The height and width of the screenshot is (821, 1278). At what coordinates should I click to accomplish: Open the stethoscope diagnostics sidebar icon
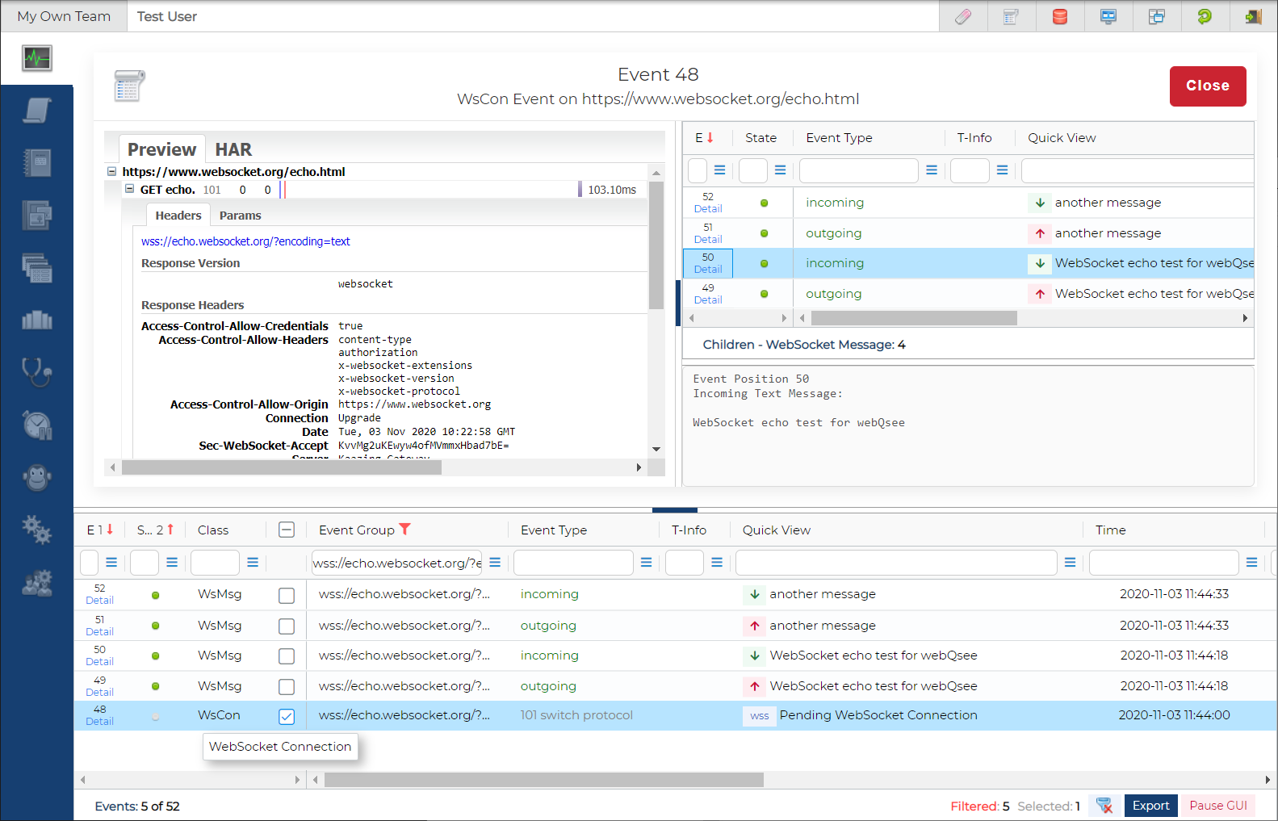(x=37, y=372)
